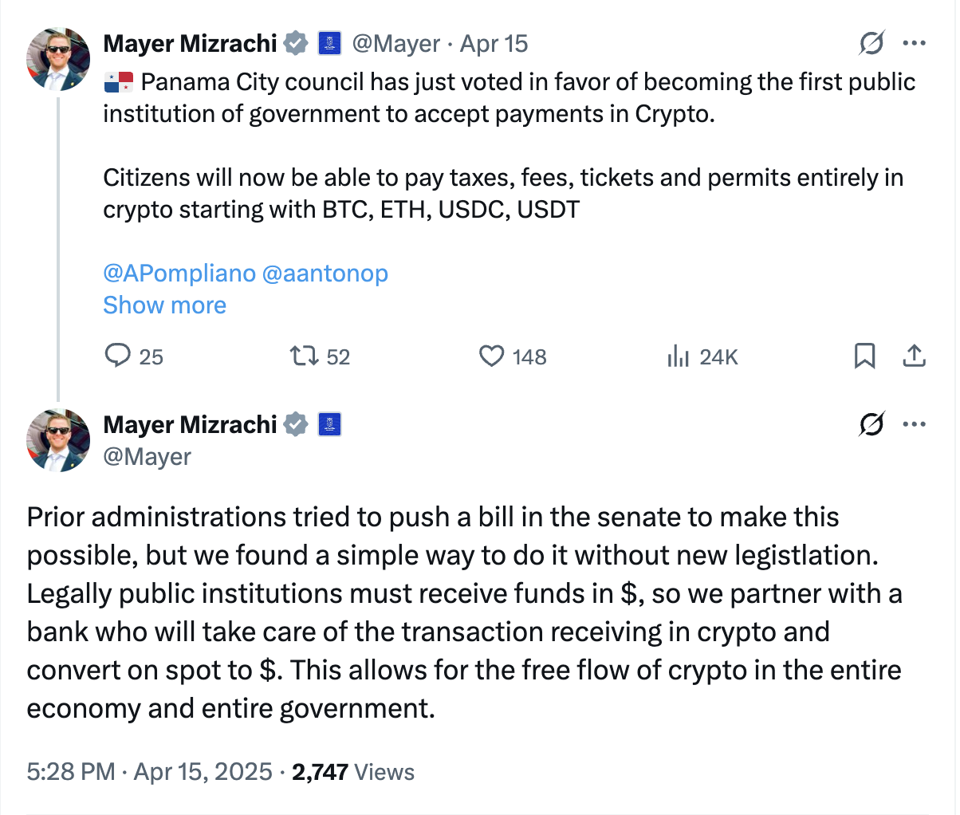This screenshot has width=960, height=815.
Task: Open the @aantonop mention link
Action: point(325,274)
